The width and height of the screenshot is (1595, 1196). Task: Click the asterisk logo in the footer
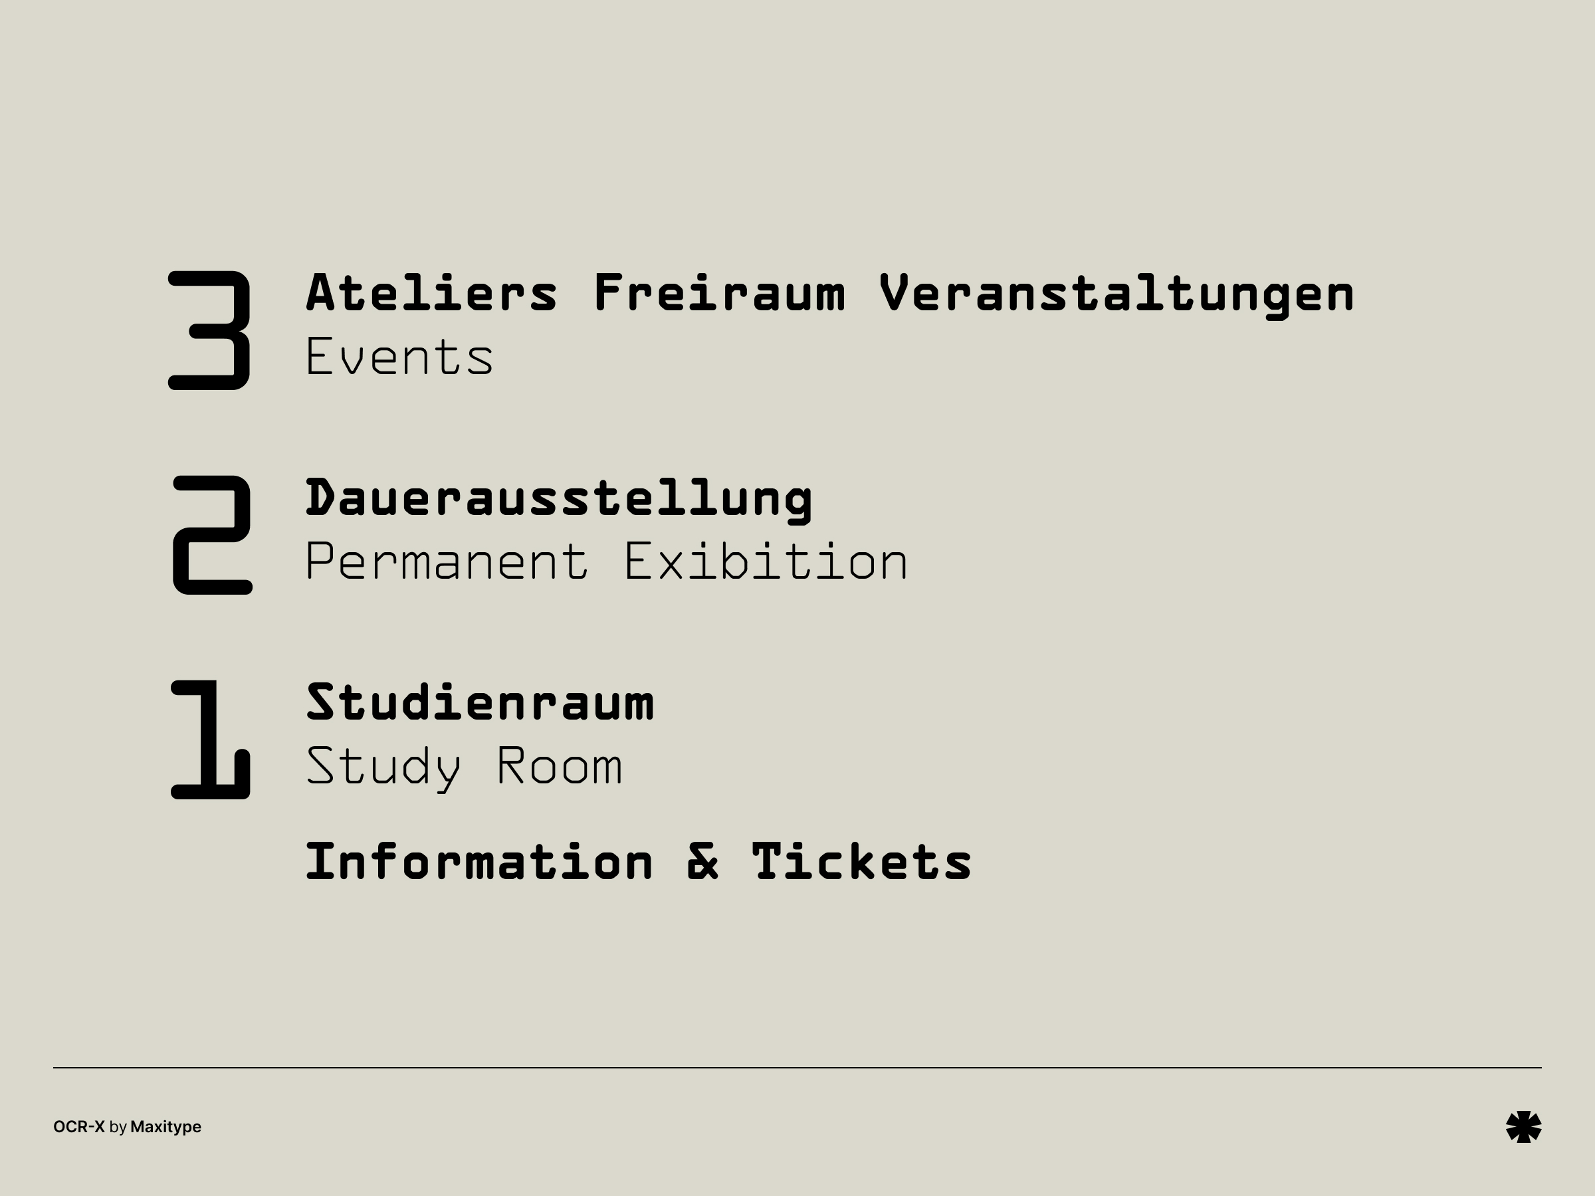[x=1524, y=1127]
